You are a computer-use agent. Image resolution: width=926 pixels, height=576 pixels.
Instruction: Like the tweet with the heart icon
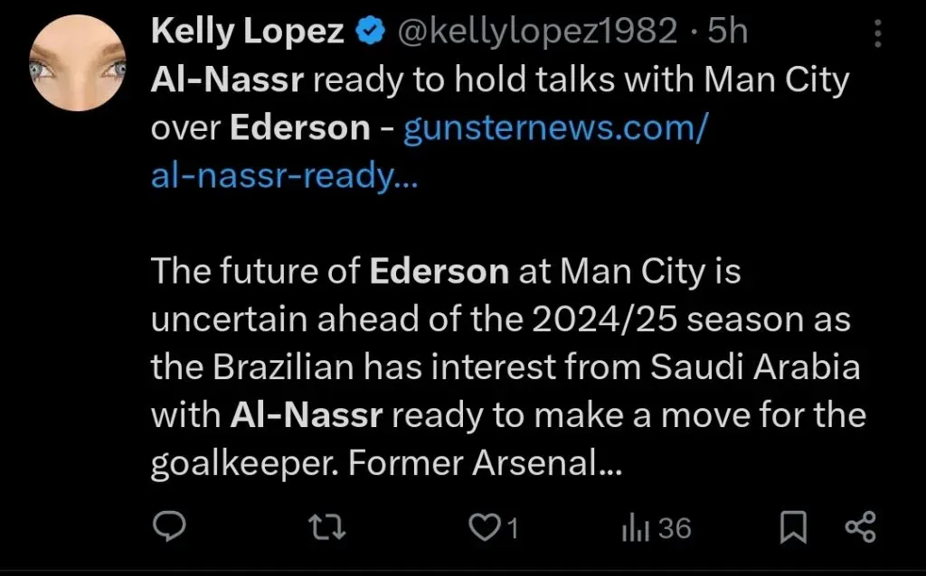tap(488, 527)
